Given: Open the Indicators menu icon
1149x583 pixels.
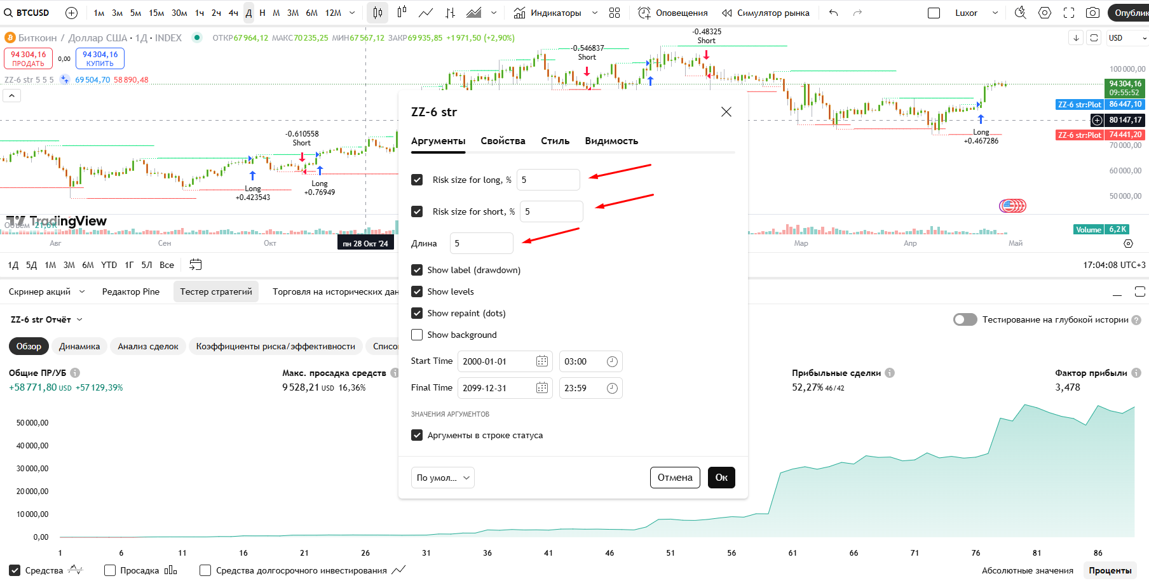Looking at the screenshot, I should coord(519,13).
